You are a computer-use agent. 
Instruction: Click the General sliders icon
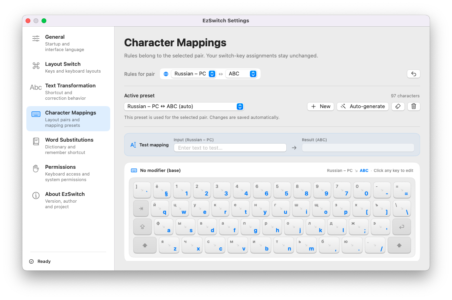(36, 38)
